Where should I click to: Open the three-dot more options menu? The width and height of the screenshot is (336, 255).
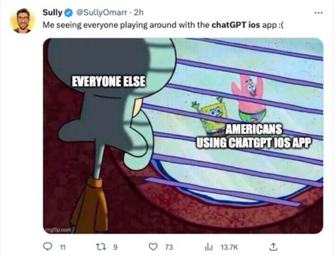pyautogui.click(x=319, y=13)
